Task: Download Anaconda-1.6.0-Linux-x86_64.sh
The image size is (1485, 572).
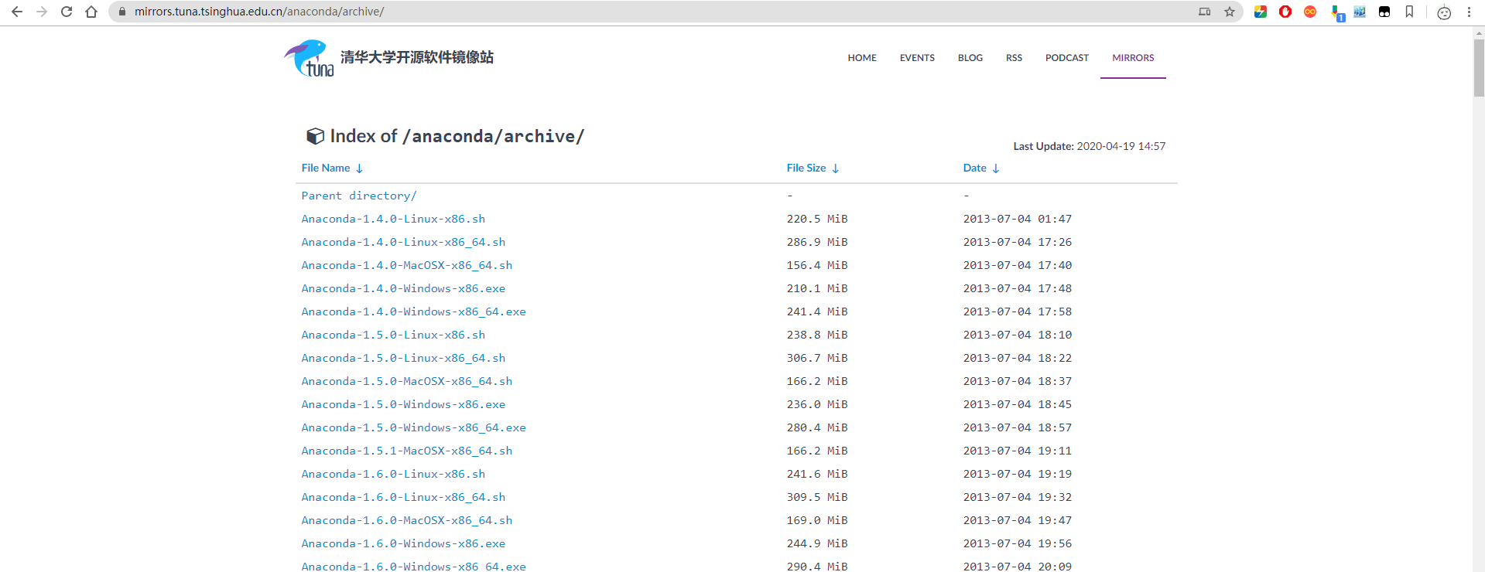Action: [403, 497]
